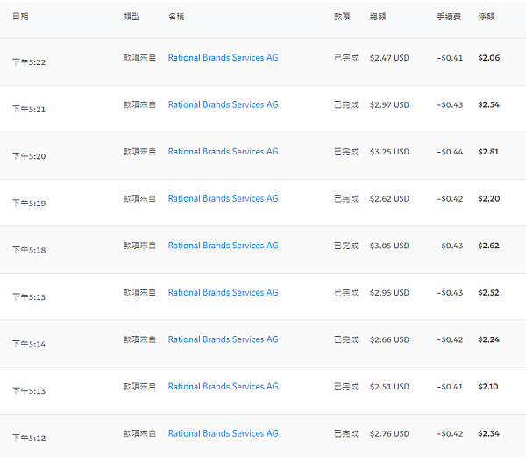Select the time 下午5:13
Screen dimensions: 526x457
click(x=29, y=391)
